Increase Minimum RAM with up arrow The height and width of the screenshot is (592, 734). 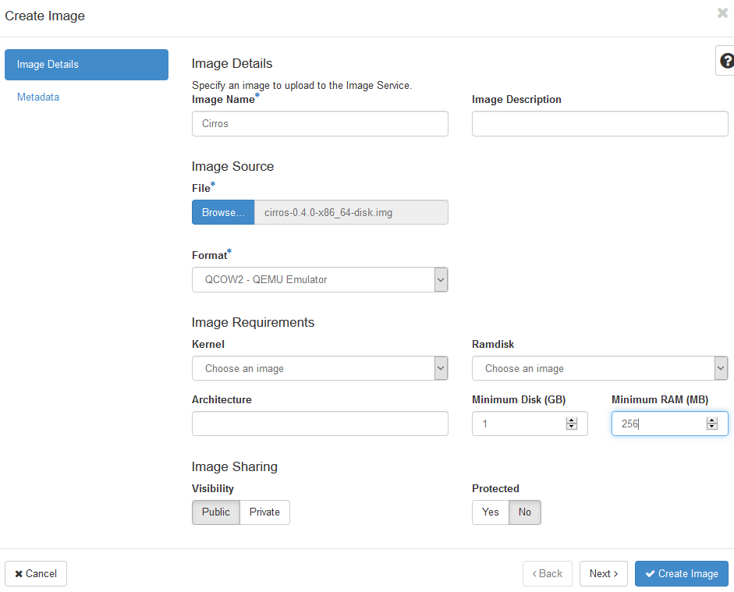click(712, 420)
